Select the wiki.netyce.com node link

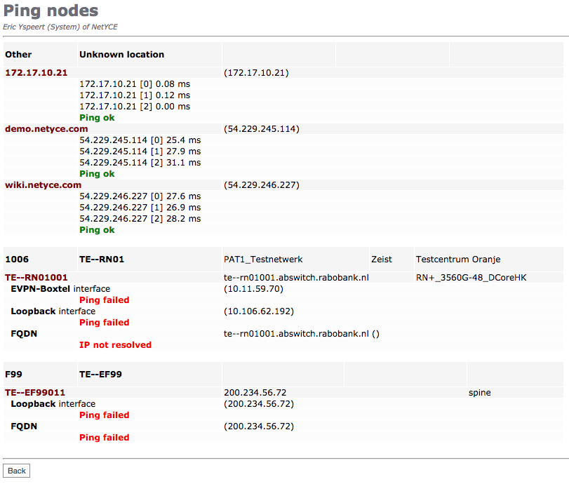(43, 184)
